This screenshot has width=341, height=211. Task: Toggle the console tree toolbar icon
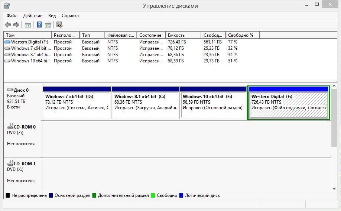pos(27,25)
